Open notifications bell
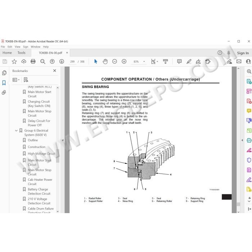 click(229, 53)
